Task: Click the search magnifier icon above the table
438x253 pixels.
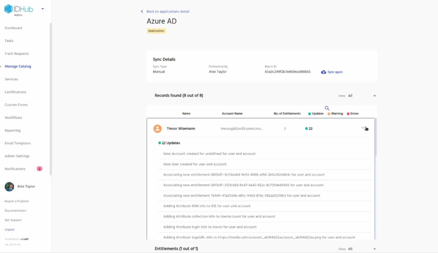Action: (x=327, y=108)
